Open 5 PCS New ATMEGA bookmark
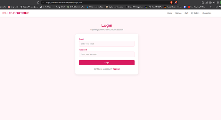 click(153, 7)
